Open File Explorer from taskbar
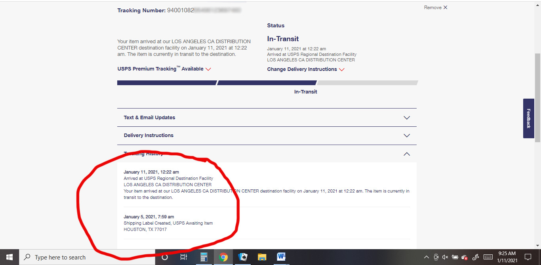541x265 pixels. [262, 257]
